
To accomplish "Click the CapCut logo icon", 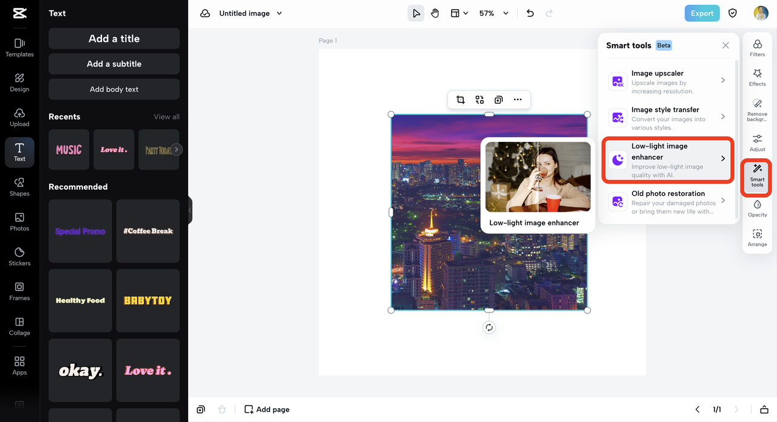I will [19, 13].
